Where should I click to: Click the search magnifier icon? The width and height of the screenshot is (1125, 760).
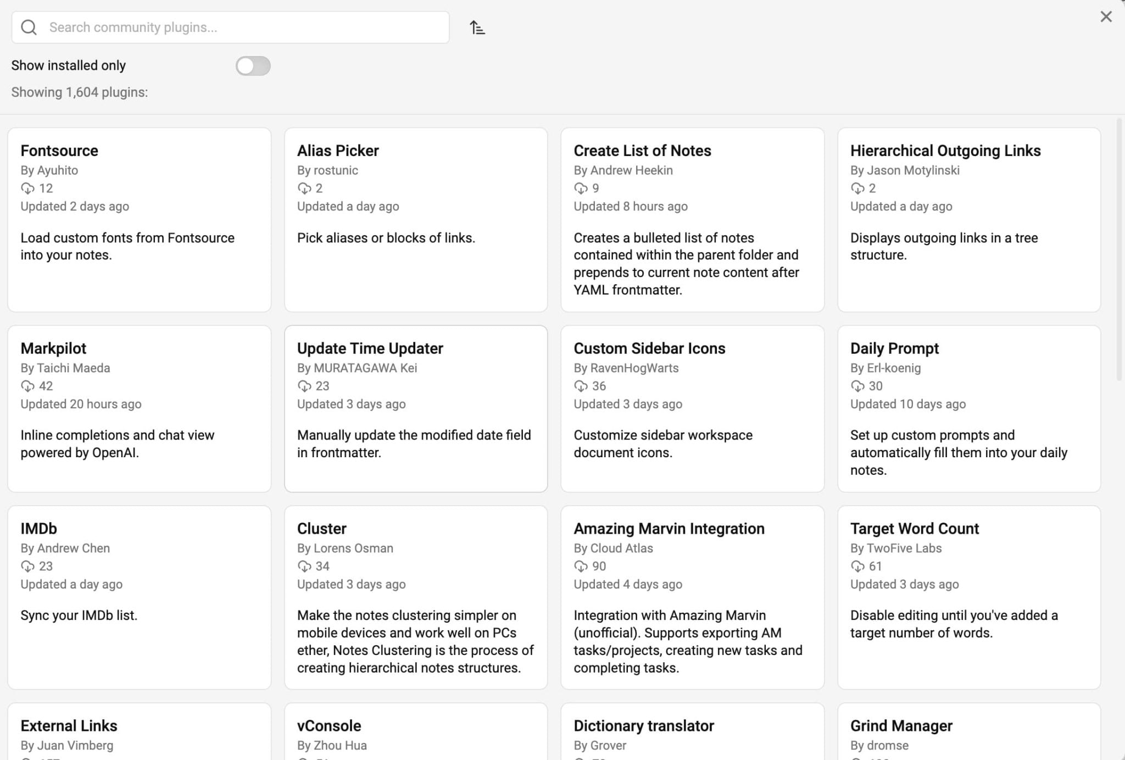click(29, 27)
